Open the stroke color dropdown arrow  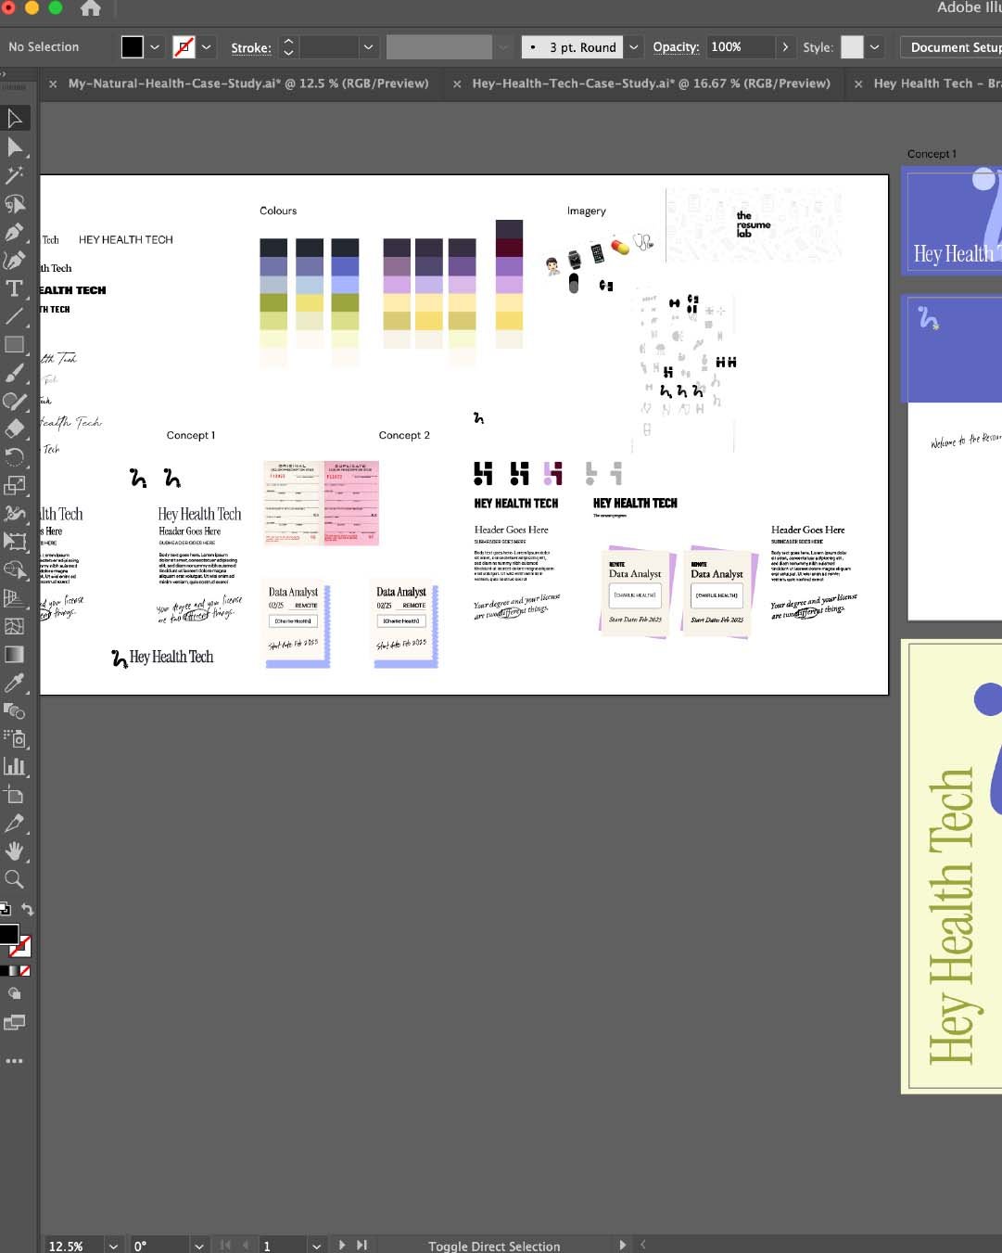(207, 47)
